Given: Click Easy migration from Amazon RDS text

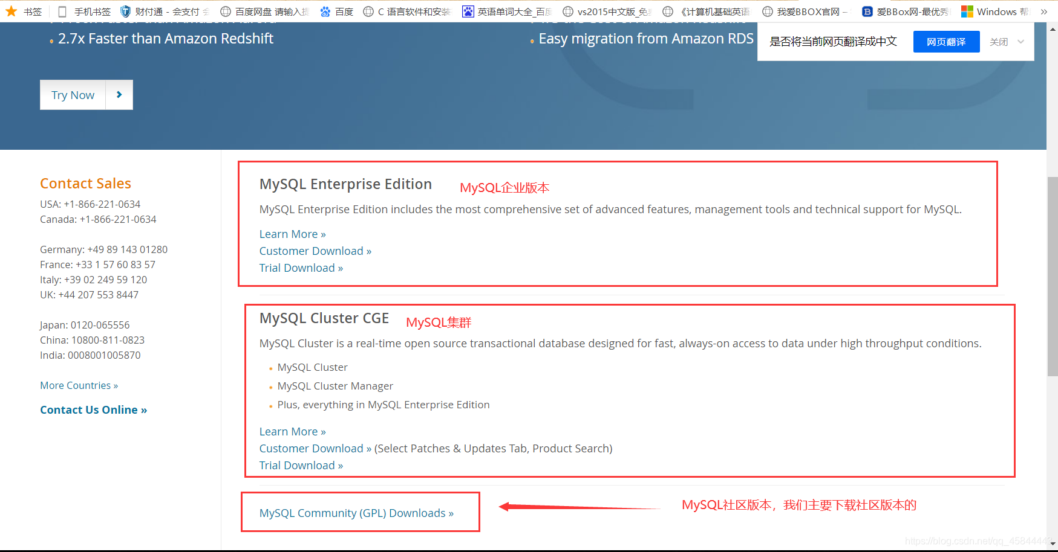Looking at the screenshot, I should [646, 39].
